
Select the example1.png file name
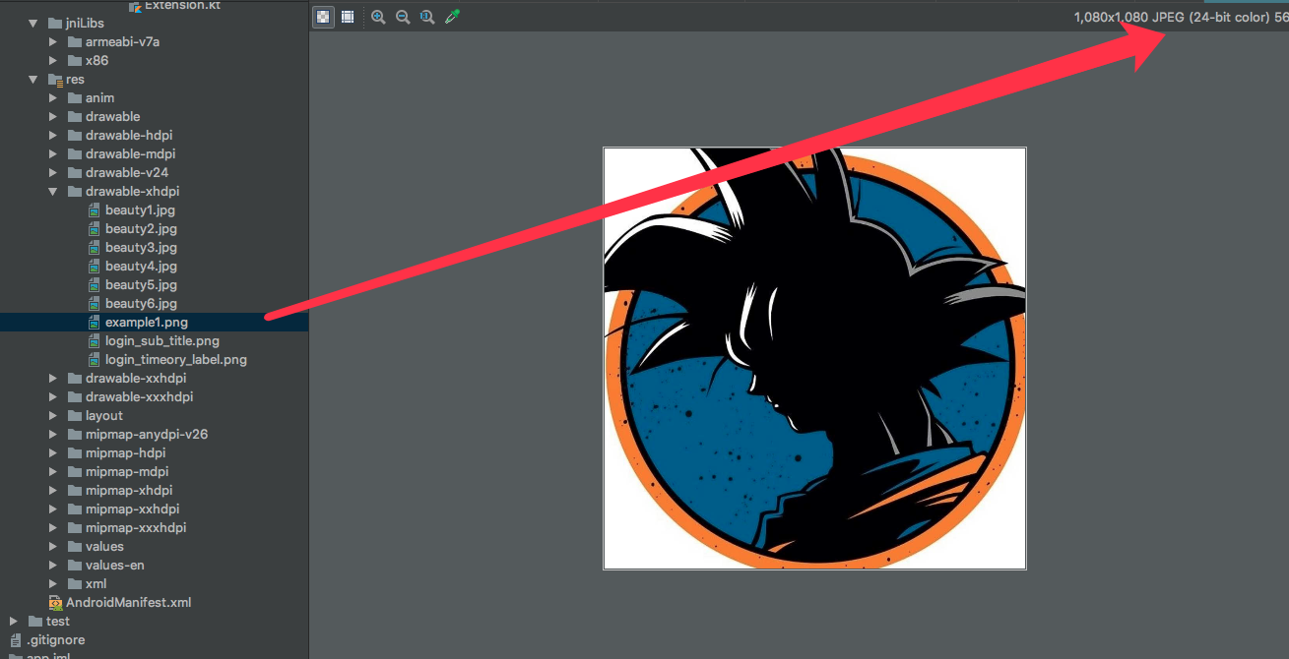point(147,322)
